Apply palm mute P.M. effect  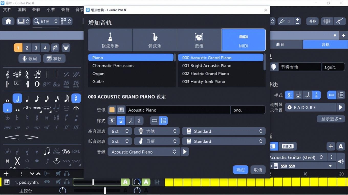pos(76,151)
